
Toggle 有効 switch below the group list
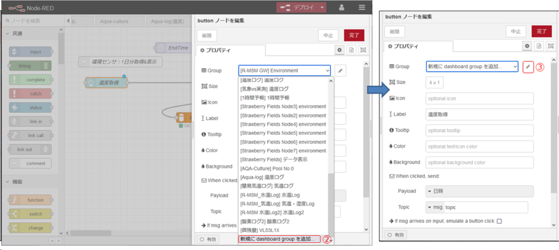tap(209, 239)
